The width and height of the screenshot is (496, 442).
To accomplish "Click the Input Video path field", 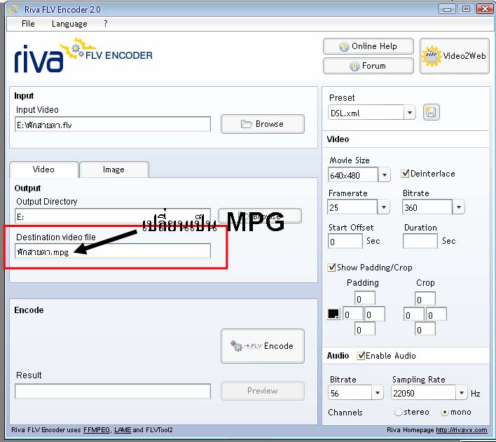I will (x=113, y=125).
